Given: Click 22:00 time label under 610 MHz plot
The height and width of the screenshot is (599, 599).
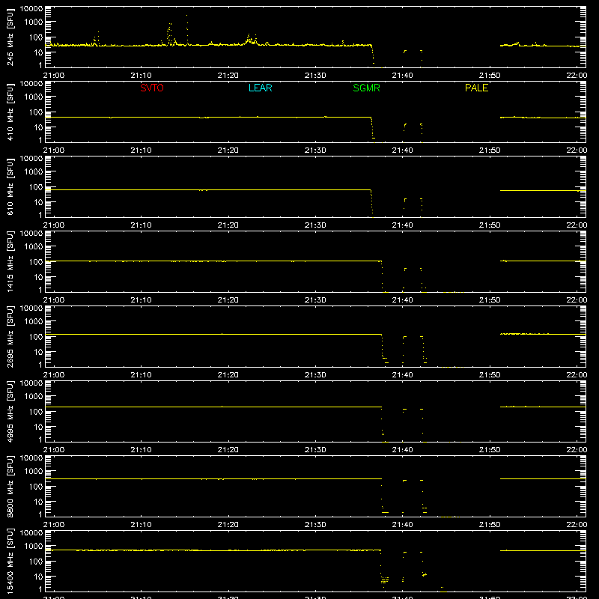Looking at the screenshot, I should 577,225.
